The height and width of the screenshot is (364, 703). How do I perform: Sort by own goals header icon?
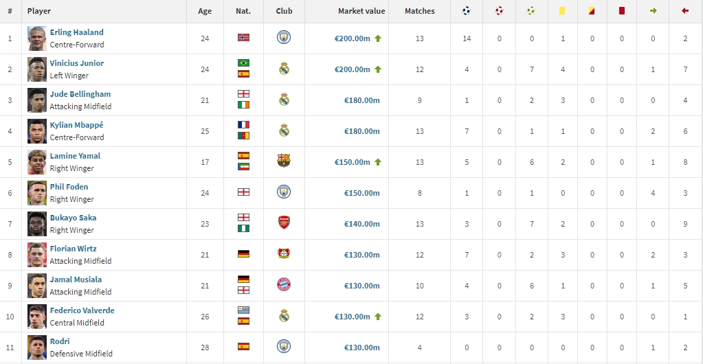(499, 11)
